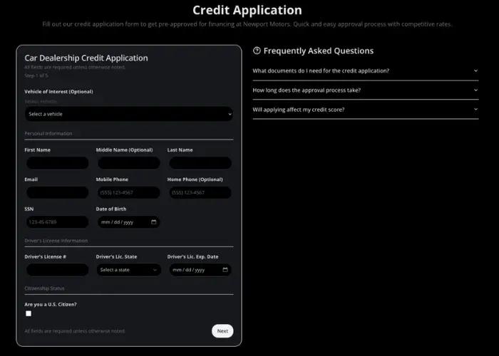Screen dimensions: 499x356
Task: Expand 'How long does the approval process take' question
Action: tap(365, 90)
